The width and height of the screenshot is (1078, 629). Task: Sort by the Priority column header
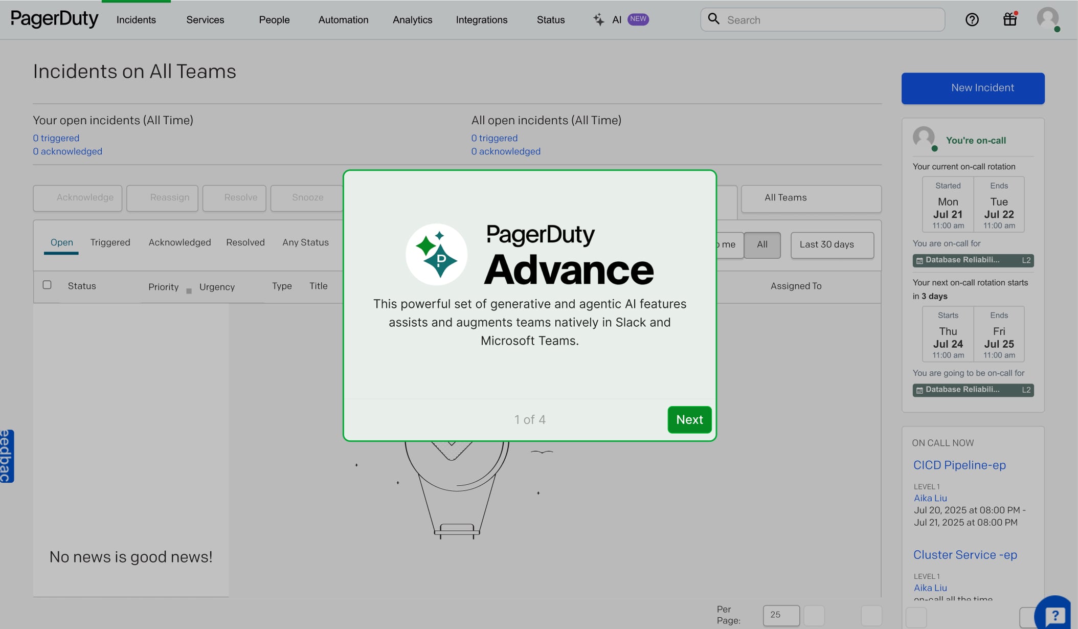tap(163, 287)
